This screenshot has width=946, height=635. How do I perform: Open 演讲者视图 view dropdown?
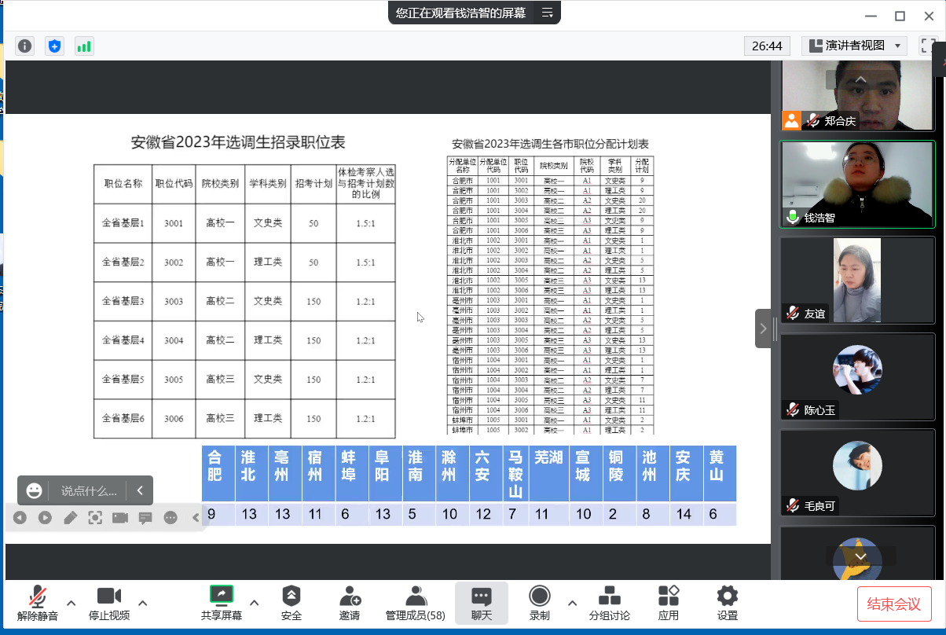click(854, 46)
